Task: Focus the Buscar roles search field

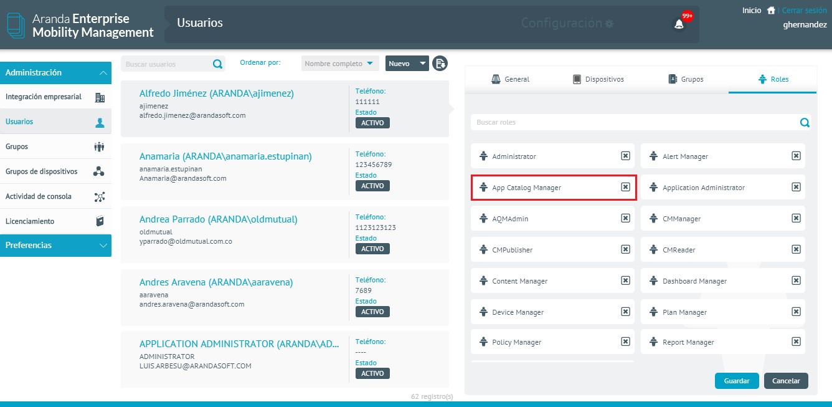Action: point(641,122)
